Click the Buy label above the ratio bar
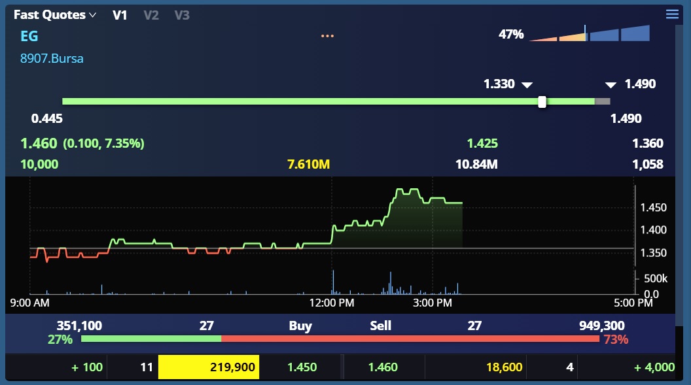The width and height of the screenshot is (691, 385). tap(300, 326)
